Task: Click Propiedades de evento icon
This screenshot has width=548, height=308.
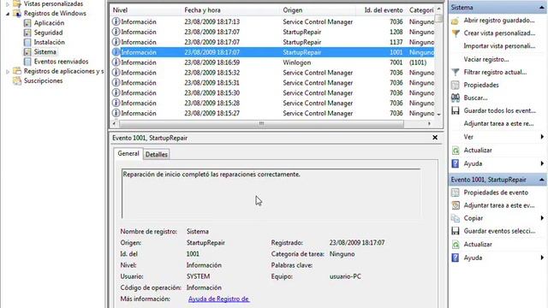Action: click(x=456, y=192)
